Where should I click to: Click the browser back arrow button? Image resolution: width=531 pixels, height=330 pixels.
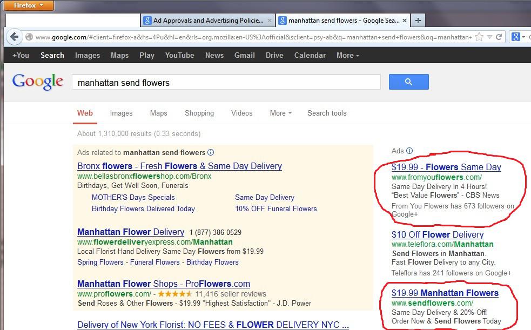(14, 37)
